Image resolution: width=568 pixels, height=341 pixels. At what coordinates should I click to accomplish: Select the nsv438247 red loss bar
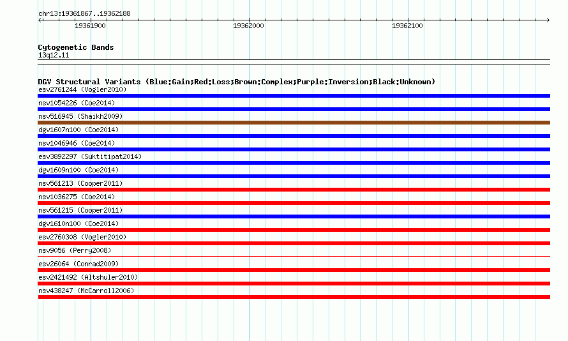point(294,297)
